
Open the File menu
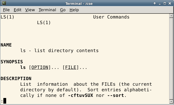tap(6, 10)
